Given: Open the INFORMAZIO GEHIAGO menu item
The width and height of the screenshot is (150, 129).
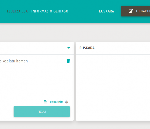Looking at the screenshot, I should coord(50,11).
